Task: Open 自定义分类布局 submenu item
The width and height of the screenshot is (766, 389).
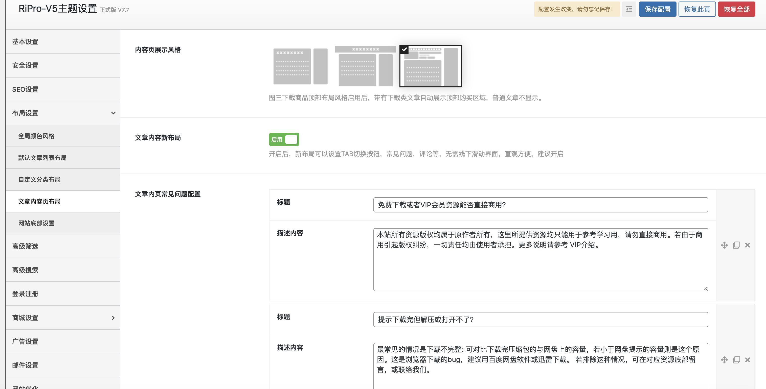Action: pyautogui.click(x=63, y=180)
